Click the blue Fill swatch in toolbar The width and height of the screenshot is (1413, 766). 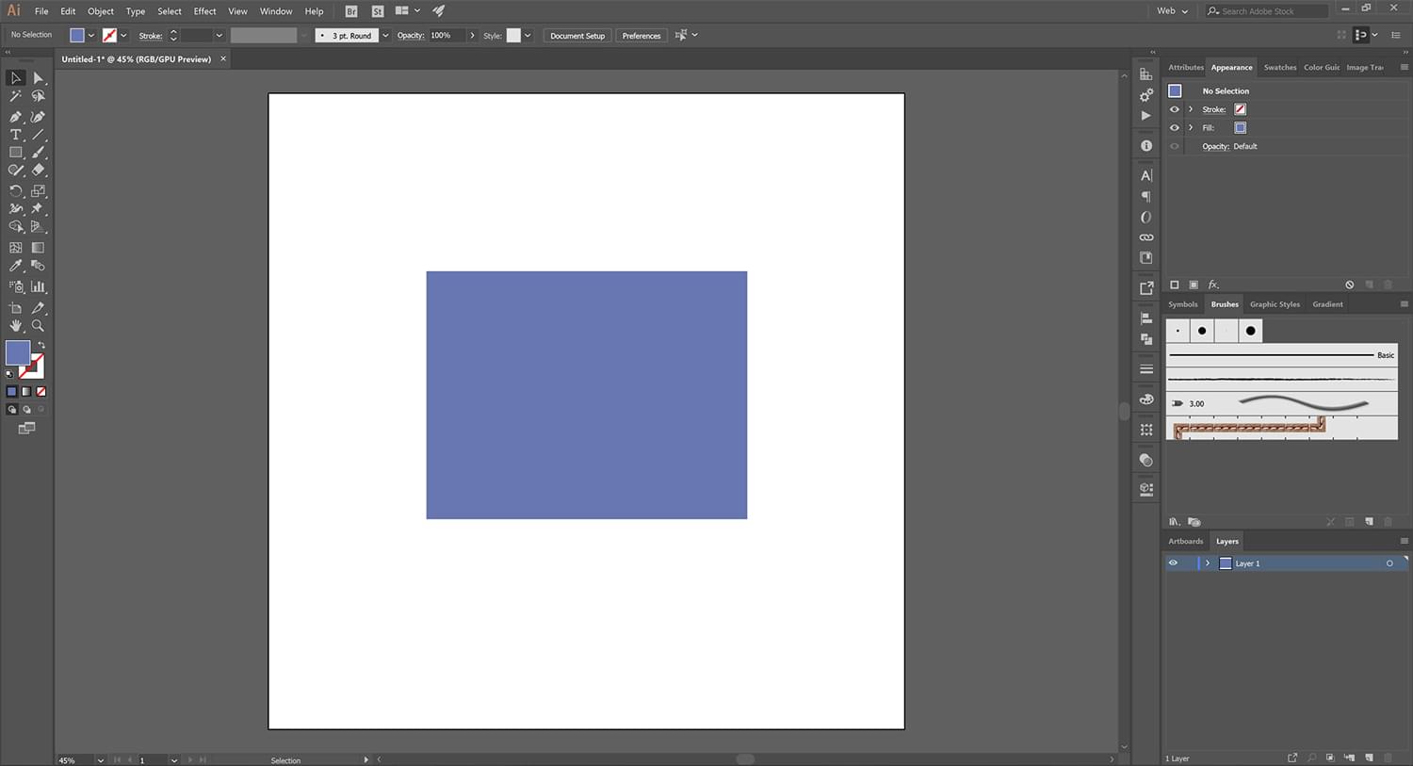(x=17, y=352)
